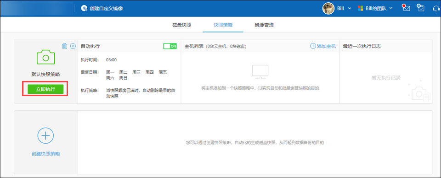Click the 创建自定义镜像 header label

pos(106,8)
